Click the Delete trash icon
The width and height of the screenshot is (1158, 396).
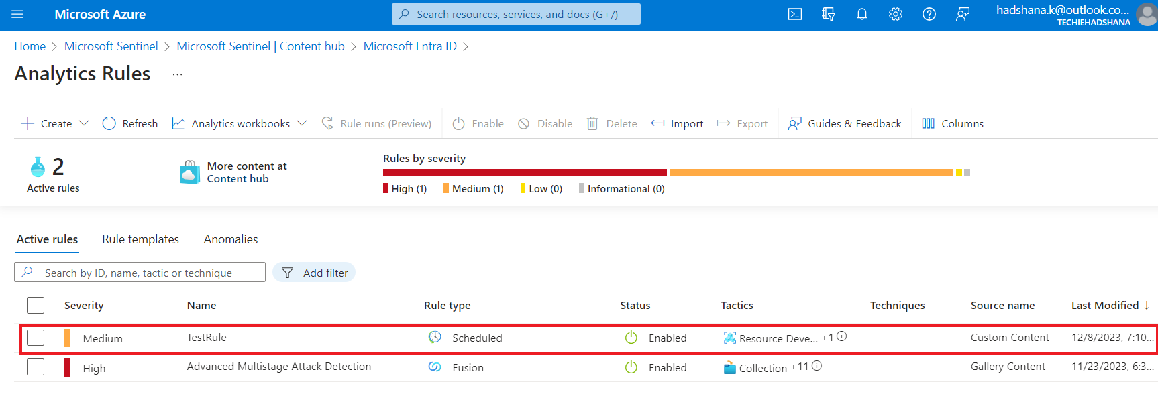[592, 123]
